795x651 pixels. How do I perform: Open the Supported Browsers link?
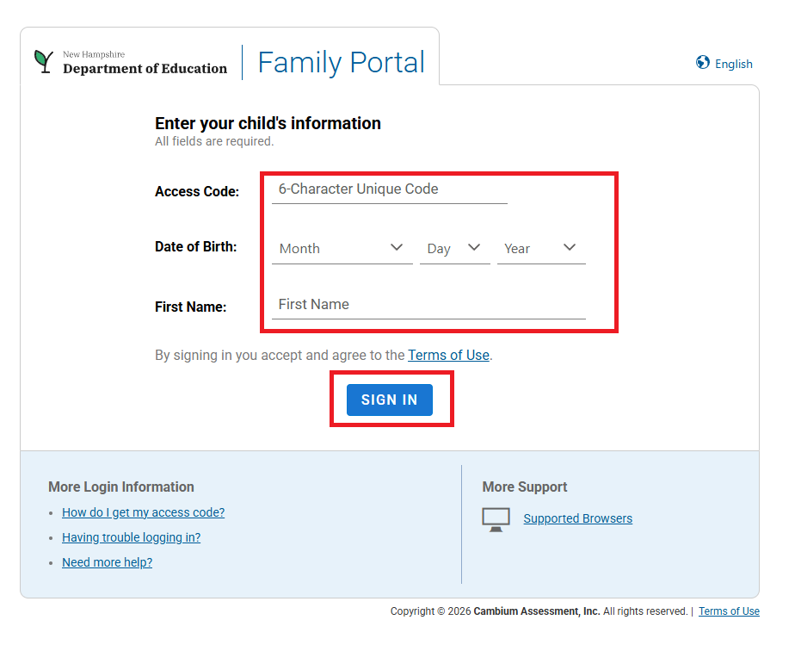pyautogui.click(x=577, y=518)
